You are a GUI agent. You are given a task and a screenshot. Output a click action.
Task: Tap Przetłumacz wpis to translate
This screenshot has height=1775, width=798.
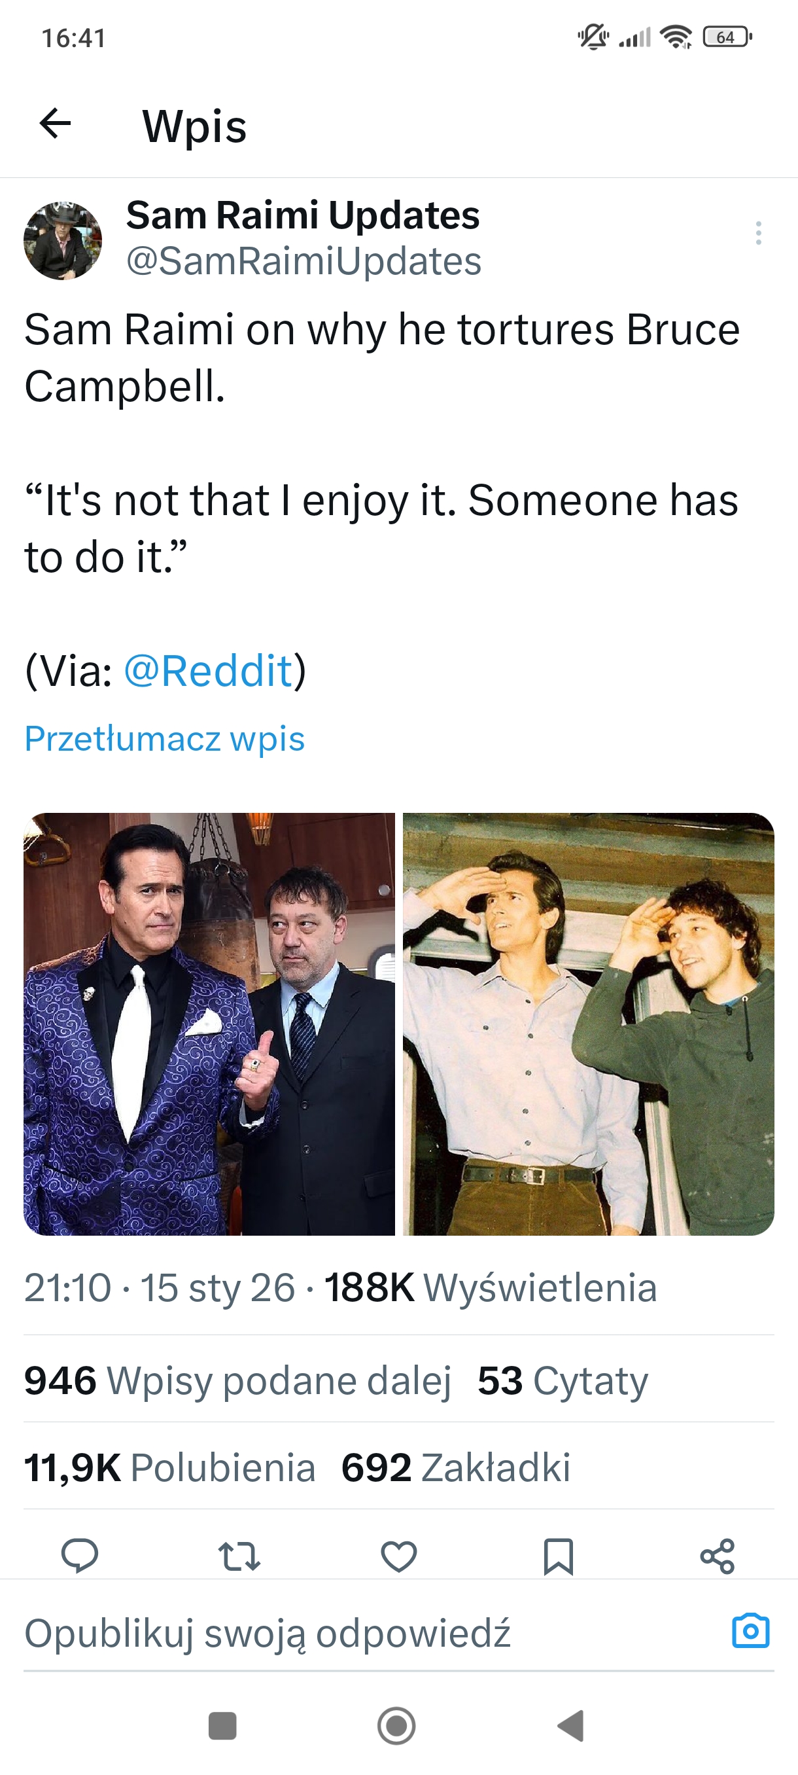[x=165, y=739]
